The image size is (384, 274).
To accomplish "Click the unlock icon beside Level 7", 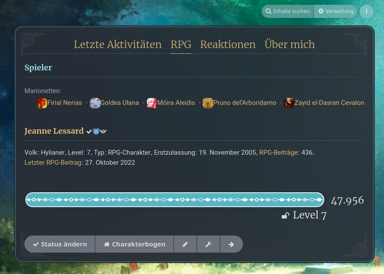I will point(285,215).
